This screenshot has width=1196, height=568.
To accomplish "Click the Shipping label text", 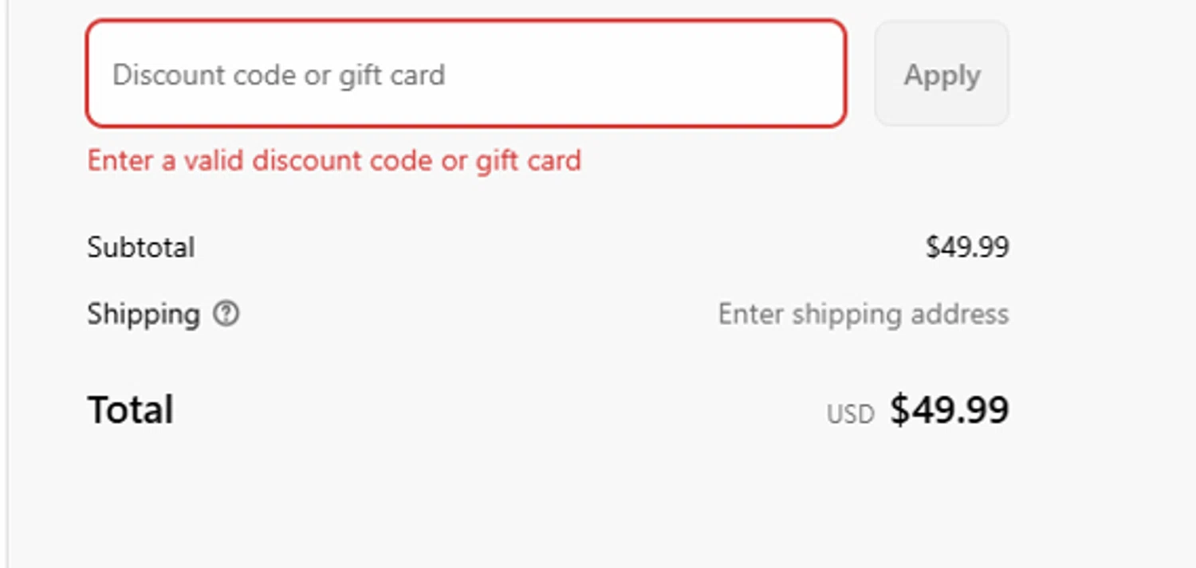I will pyautogui.click(x=144, y=315).
